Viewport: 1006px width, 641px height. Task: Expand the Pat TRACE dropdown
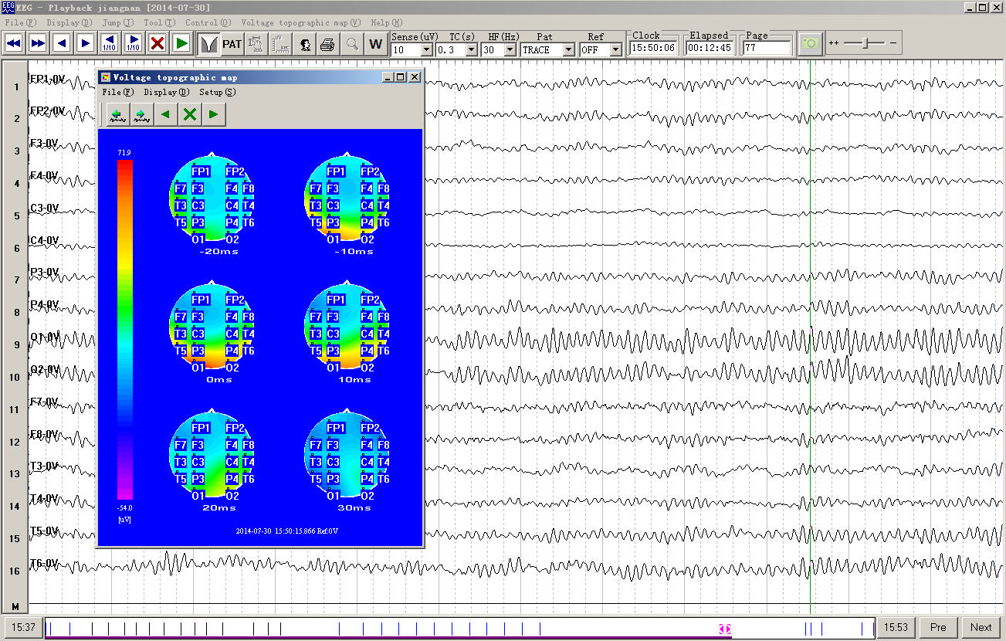(x=568, y=50)
